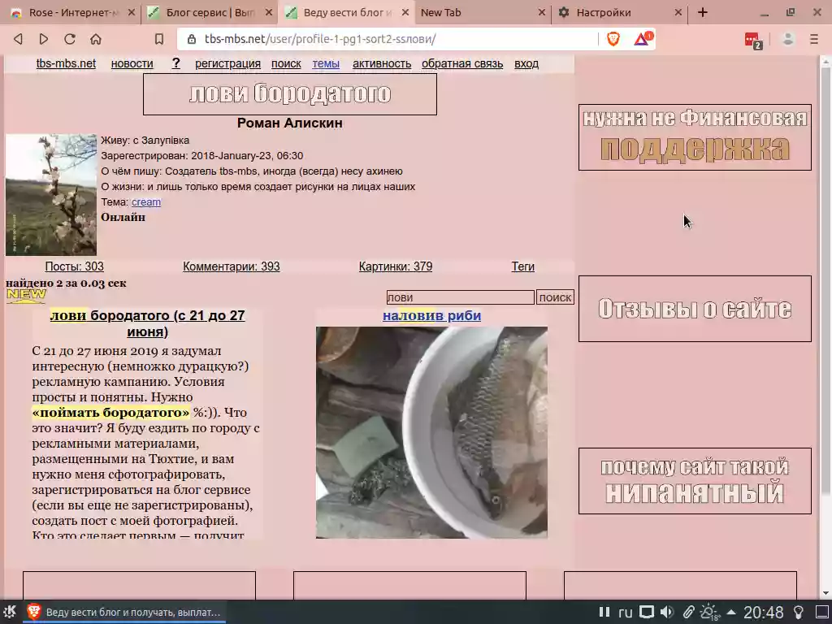Toggle the ru keyboard layout indicator

pos(625,613)
